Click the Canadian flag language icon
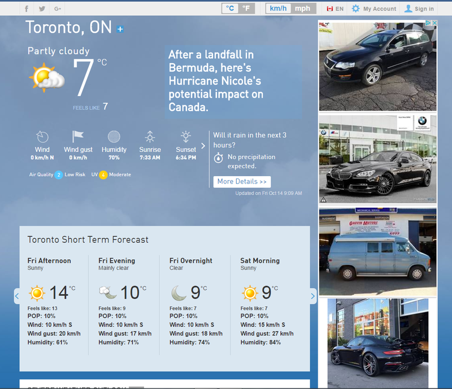 tap(330, 8)
